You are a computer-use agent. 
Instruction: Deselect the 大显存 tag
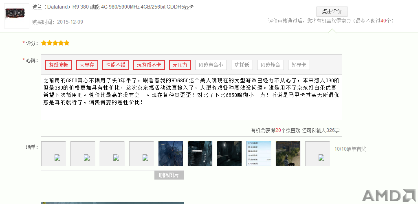pos(87,65)
